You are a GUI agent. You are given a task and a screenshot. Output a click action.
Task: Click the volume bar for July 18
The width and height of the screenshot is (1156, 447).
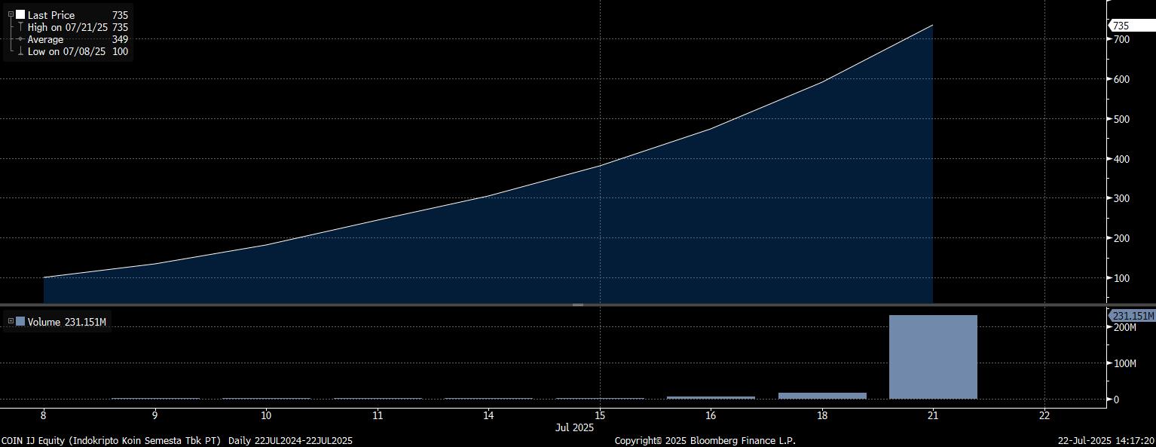tap(822, 395)
